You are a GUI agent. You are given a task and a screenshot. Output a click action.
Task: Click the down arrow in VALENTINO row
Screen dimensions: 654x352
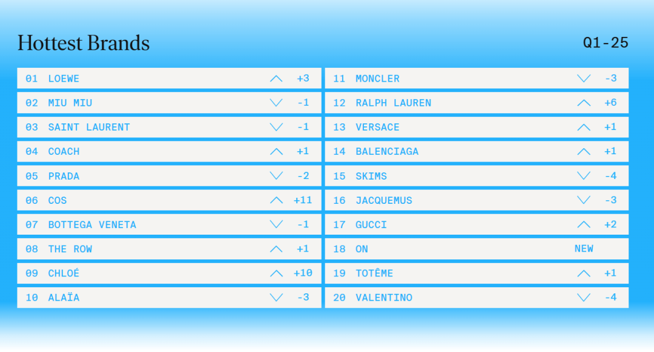tap(584, 298)
